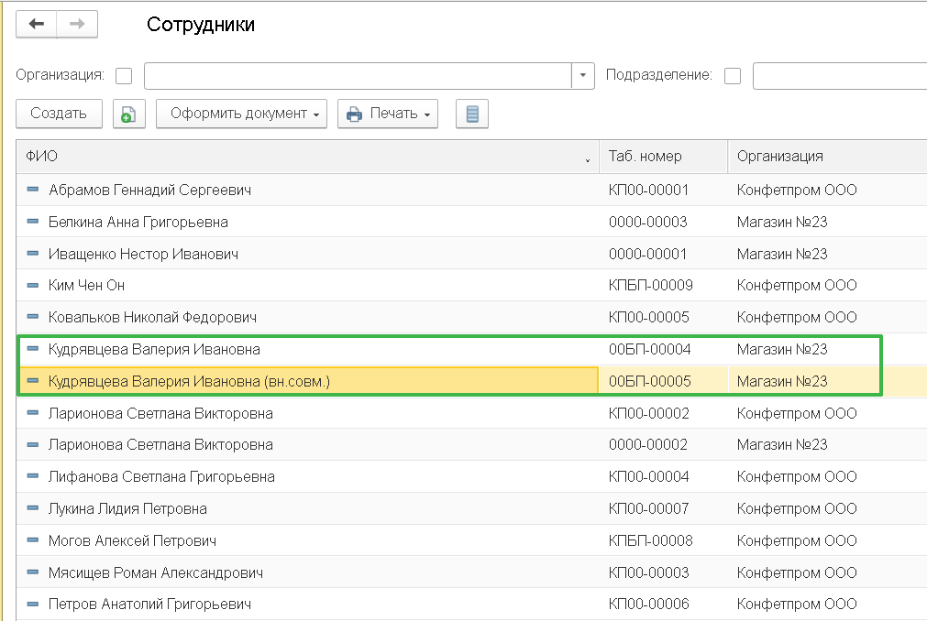This screenshot has height=621, width=927.
Task: Click Магазин №23 in Белкина's row
Action: point(782,222)
